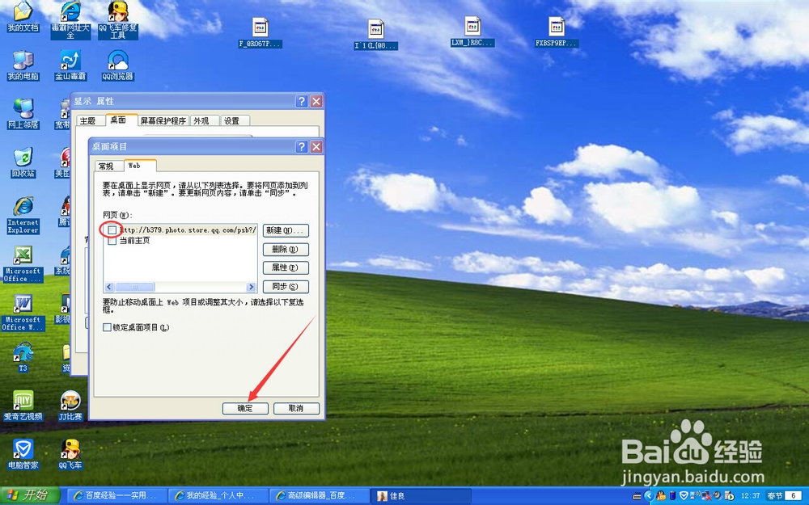This screenshot has width=809, height=505.
Task: Click the web list horizontal scrollbar thumb
Action: tap(134, 287)
